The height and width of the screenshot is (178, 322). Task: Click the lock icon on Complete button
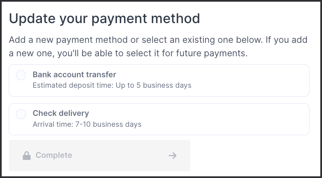coord(26,156)
